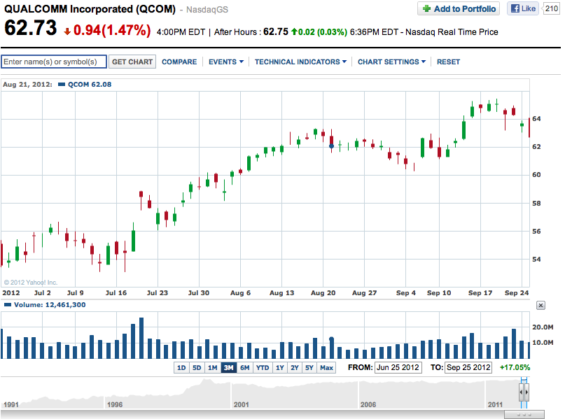The width and height of the screenshot is (565, 419).
Task: Switch to the 5Y range
Action: (x=309, y=367)
